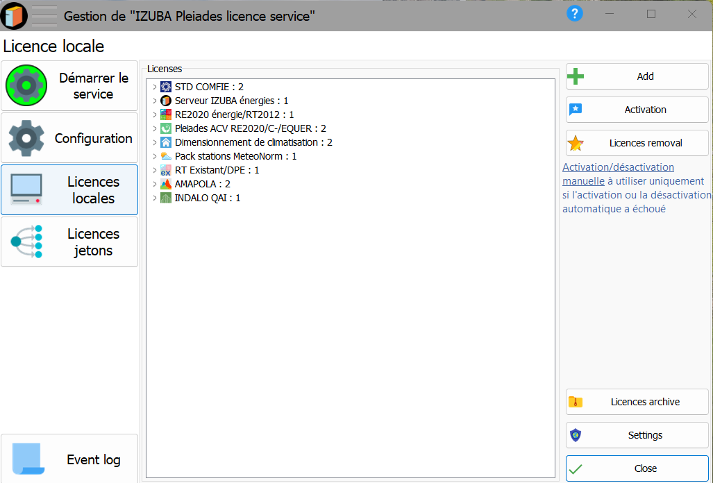
Task: Maximize the licence service window
Action: [x=651, y=14]
